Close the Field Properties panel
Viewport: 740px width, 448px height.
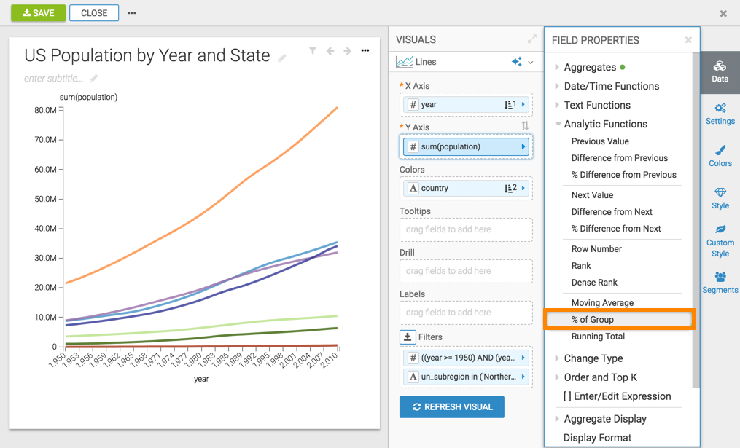[x=688, y=40]
